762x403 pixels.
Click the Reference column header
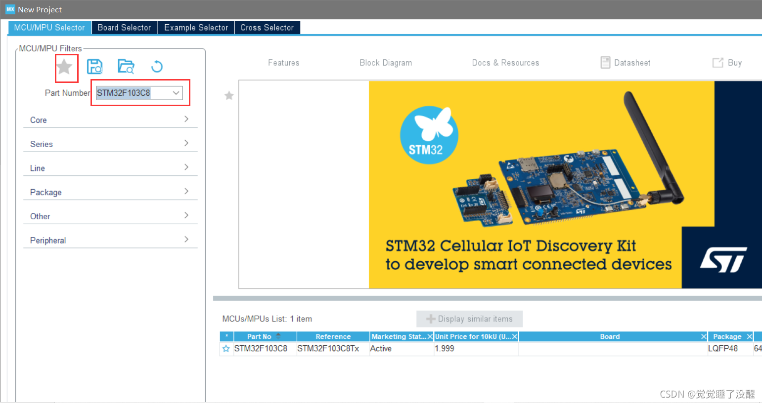point(333,336)
